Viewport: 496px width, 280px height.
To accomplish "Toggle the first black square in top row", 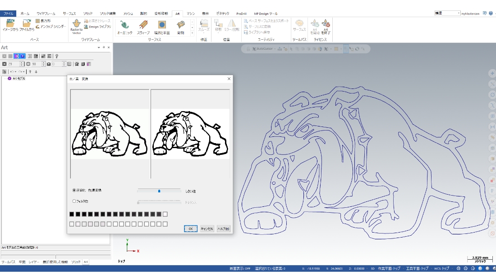I will point(72,215).
